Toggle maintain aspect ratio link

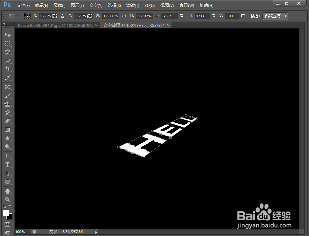pyautogui.click(x=124, y=16)
